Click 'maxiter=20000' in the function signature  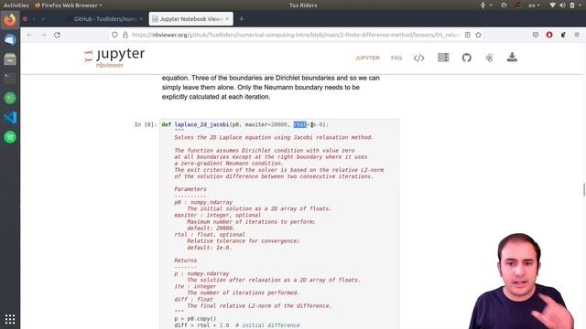[x=266, y=124]
